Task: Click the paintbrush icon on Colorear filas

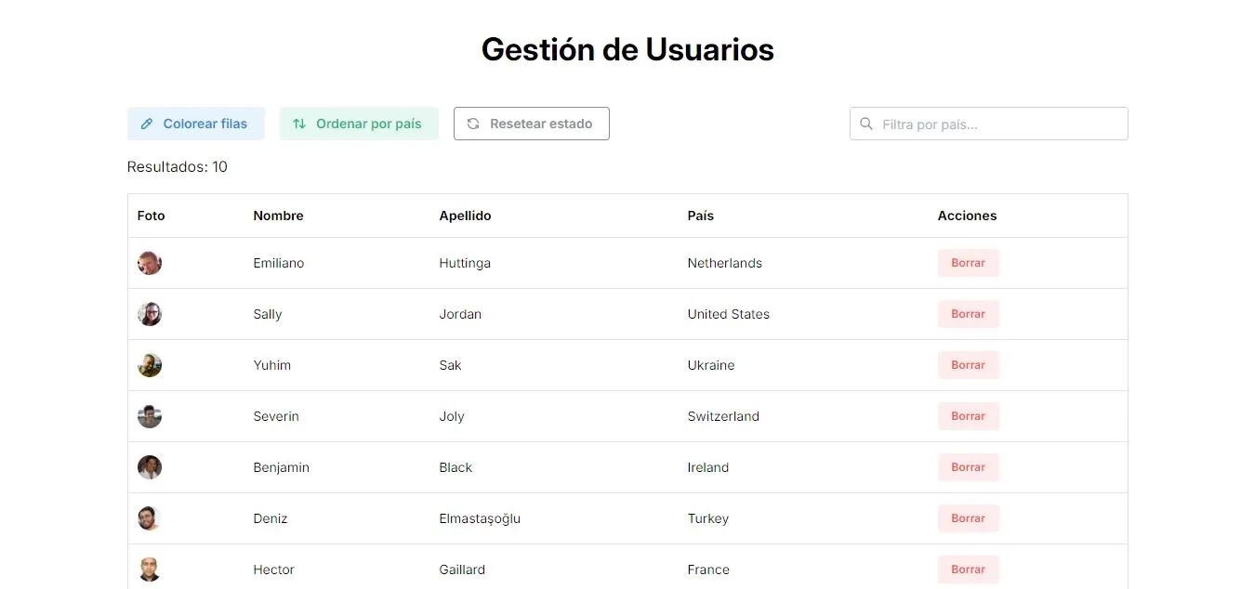Action: pyautogui.click(x=149, y=123)
